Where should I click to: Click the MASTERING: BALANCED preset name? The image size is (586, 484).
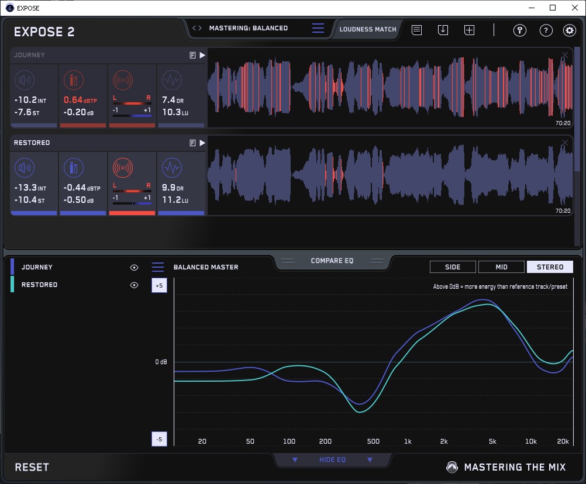pyautogui.click(x=249, y=28)
